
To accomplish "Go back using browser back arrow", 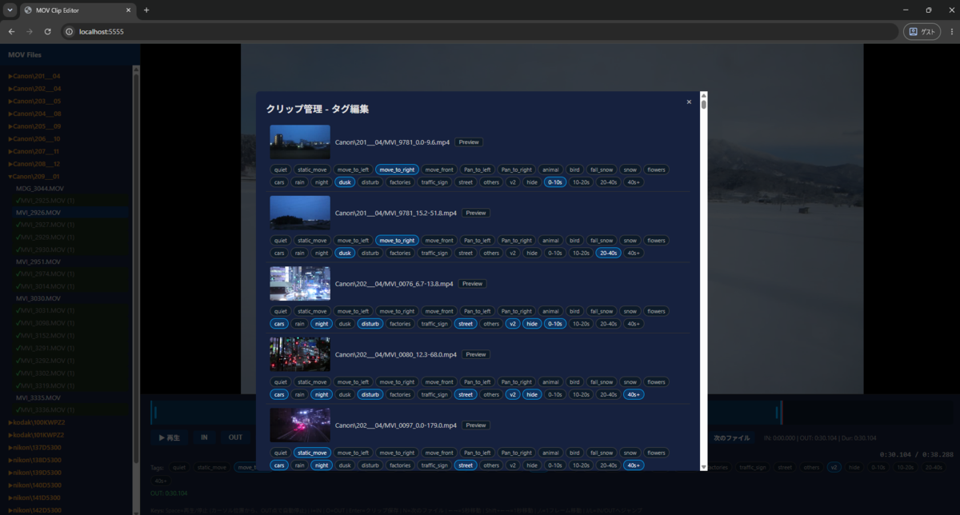I will point(11,31).
